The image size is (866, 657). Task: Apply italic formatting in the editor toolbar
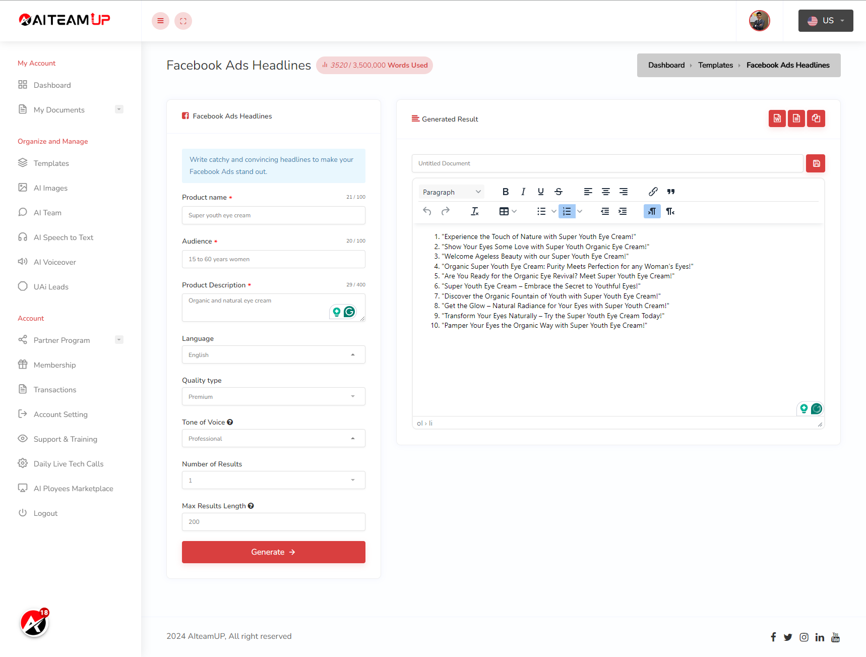[x=523, y=192]
